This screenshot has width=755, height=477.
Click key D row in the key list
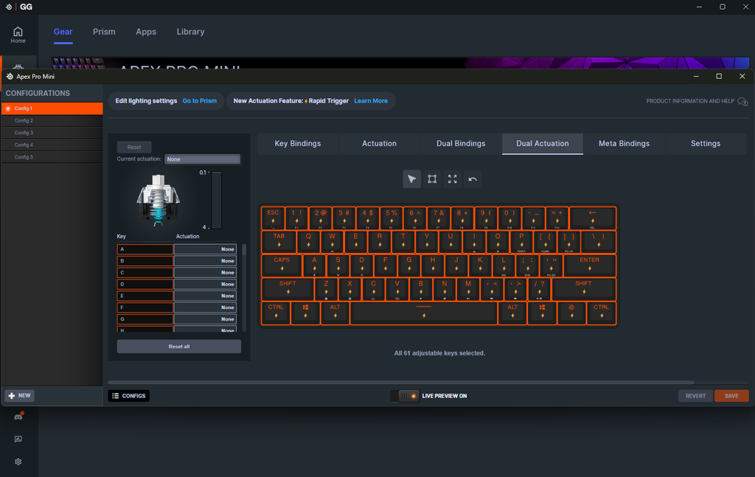point(145,285)
